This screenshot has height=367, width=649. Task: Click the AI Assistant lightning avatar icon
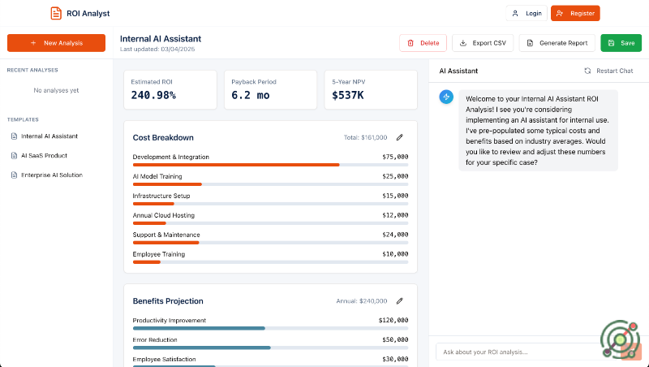coord(446,97)
